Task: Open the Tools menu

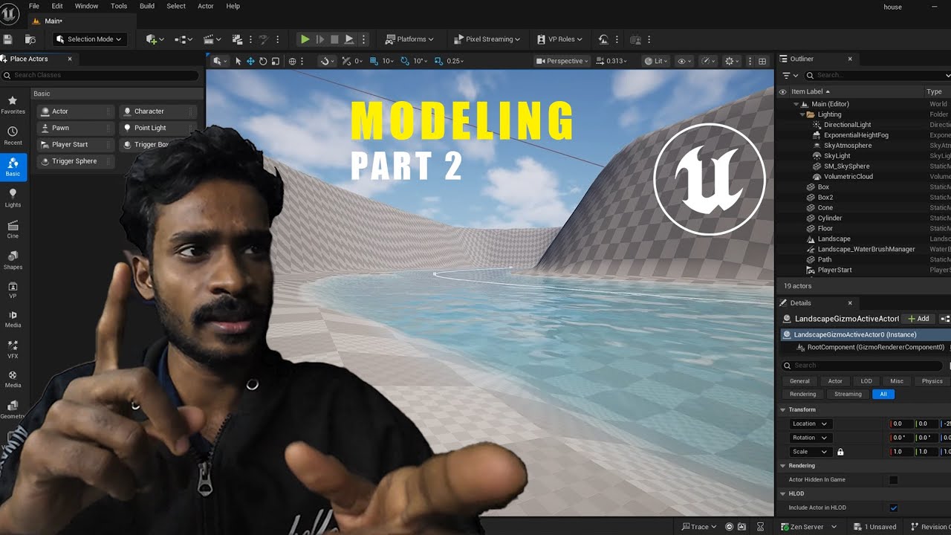Action: tap(119, 6)
